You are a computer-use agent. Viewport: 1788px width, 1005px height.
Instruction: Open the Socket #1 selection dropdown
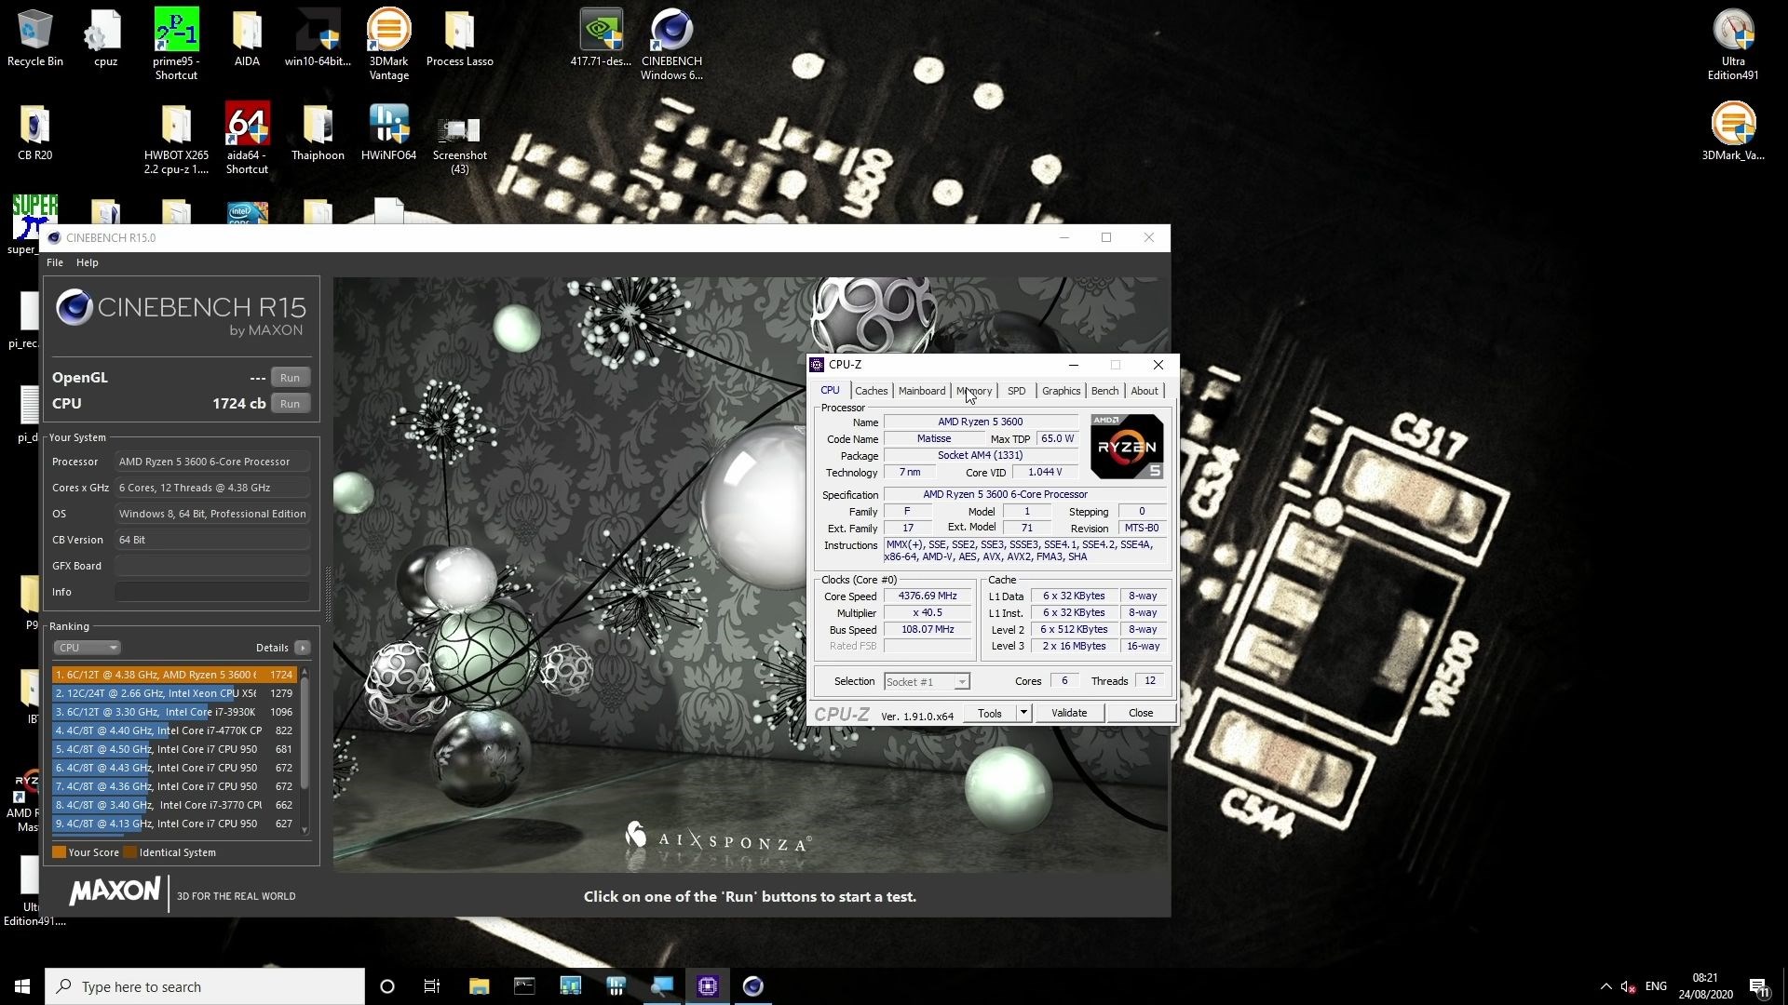tap(927, 682)
